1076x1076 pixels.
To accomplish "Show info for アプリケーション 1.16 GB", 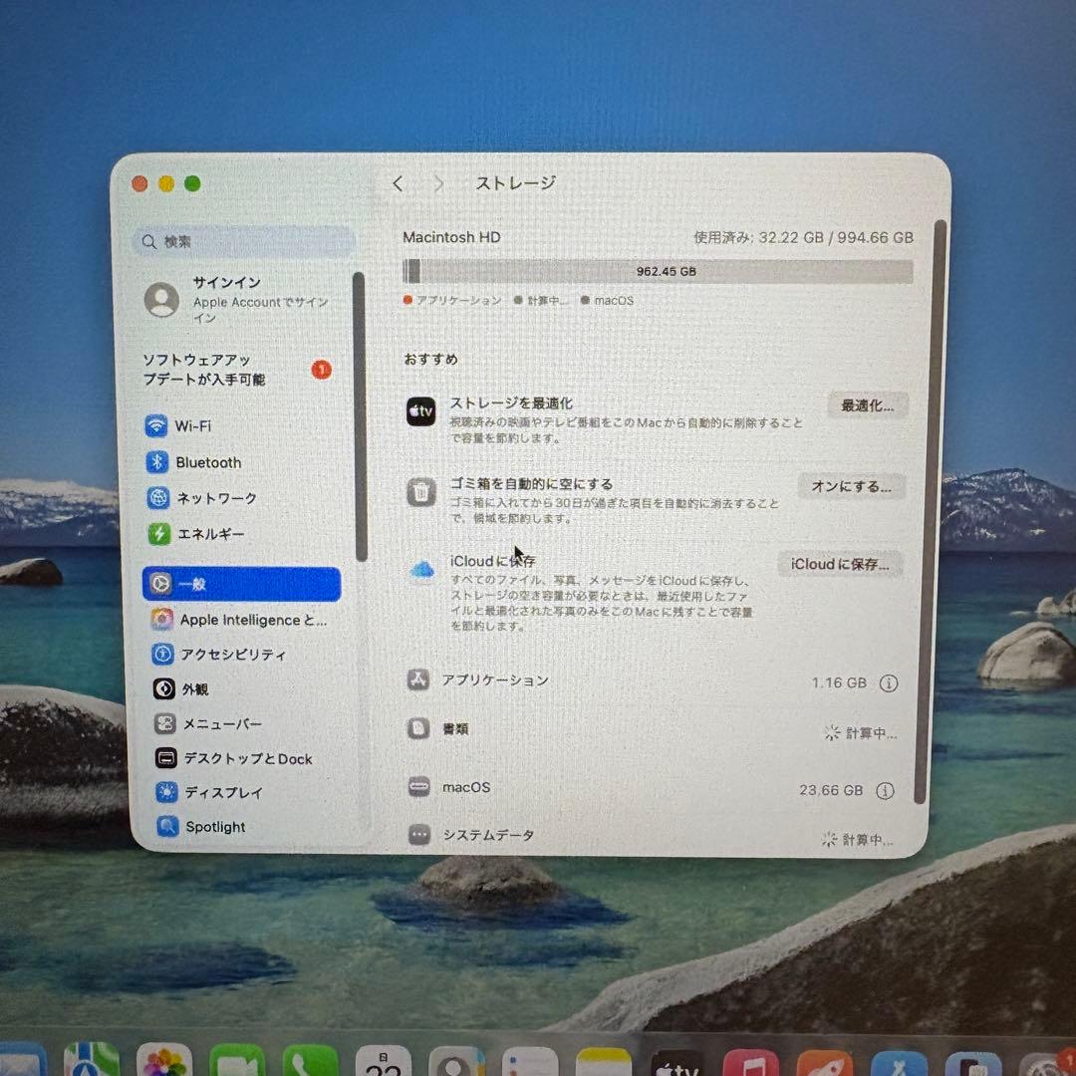I will pos(889,683).
